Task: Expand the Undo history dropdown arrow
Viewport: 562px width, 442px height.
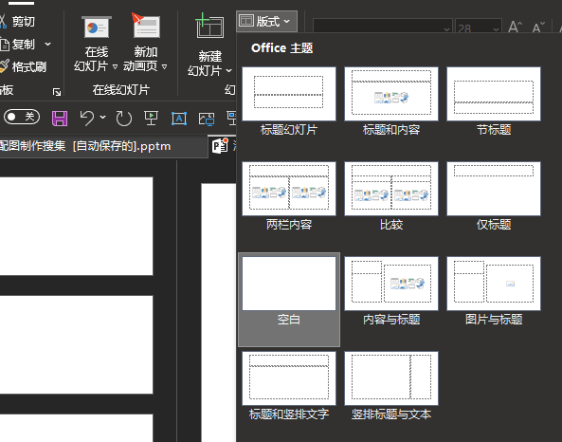Action: 103,118
